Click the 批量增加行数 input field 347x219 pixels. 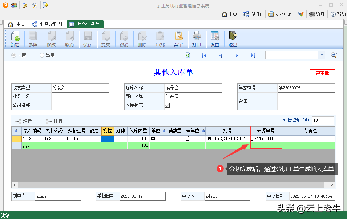[x=322, y=121]
